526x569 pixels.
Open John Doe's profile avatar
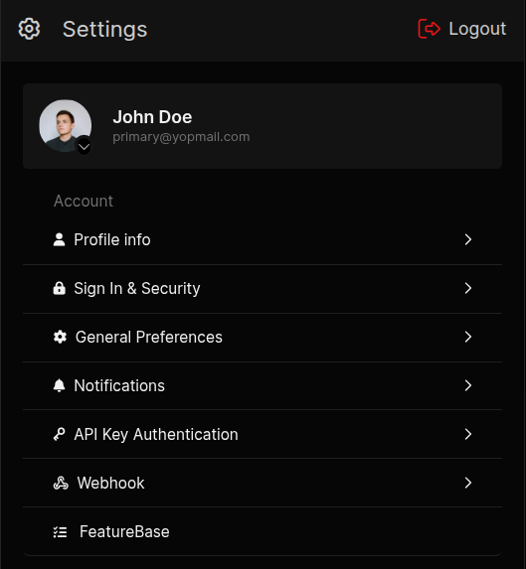[x=66, y=125]
